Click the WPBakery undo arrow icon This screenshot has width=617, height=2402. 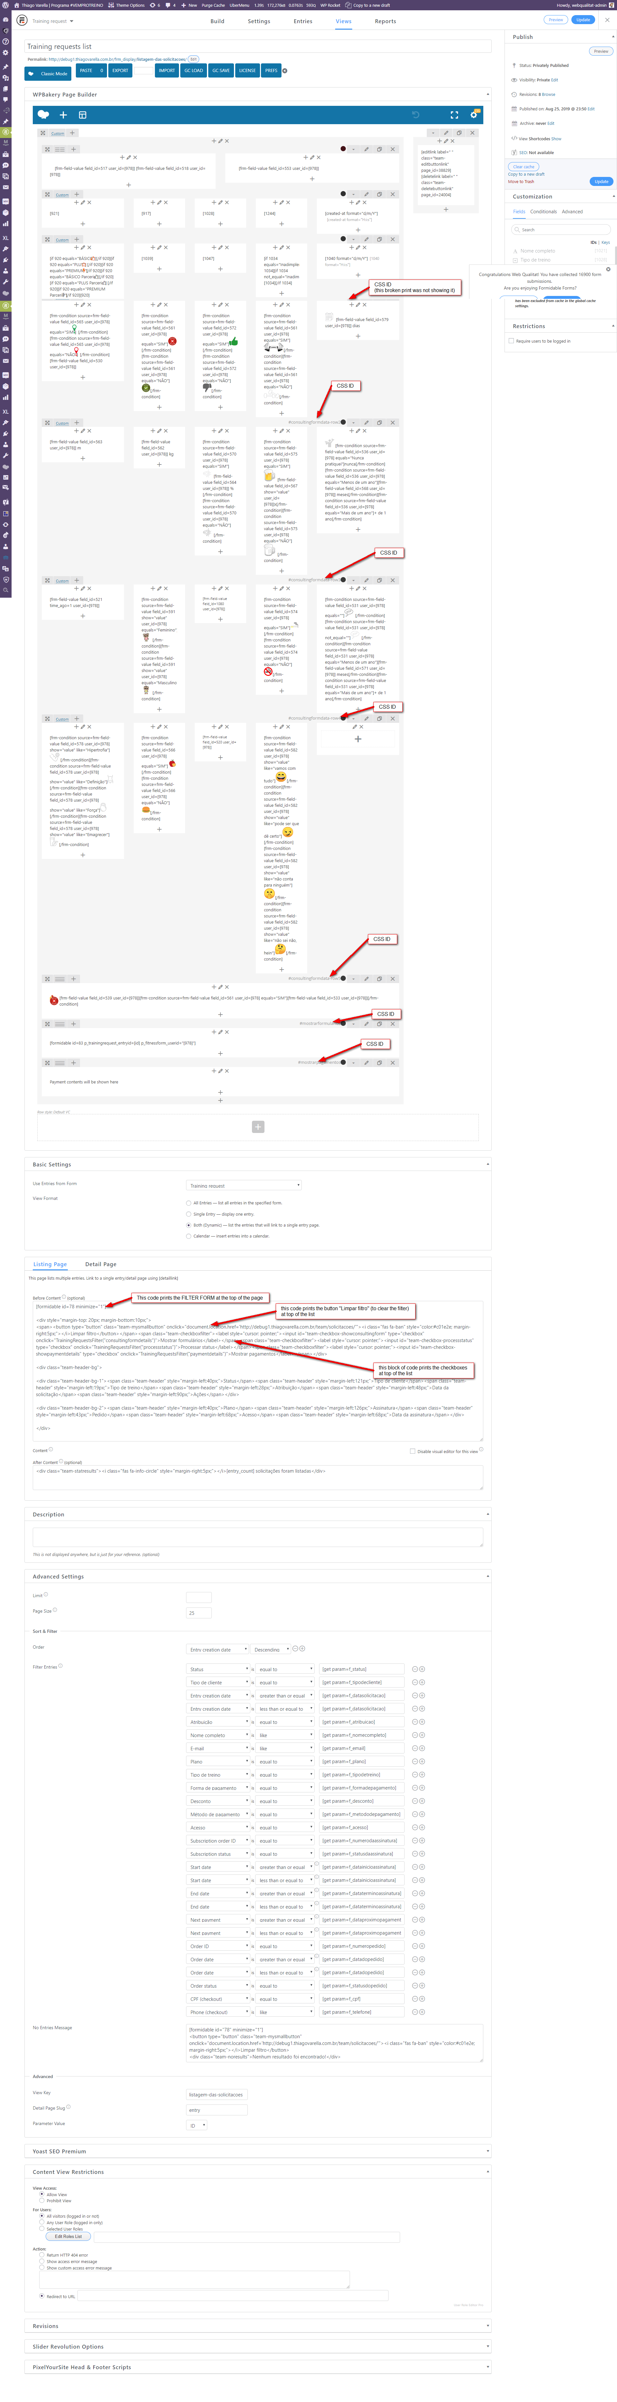click(x=416, y=115)
